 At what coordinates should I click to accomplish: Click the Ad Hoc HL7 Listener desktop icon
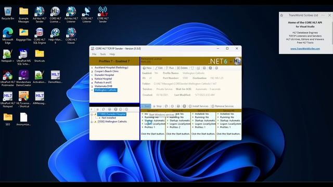point(71,15)
